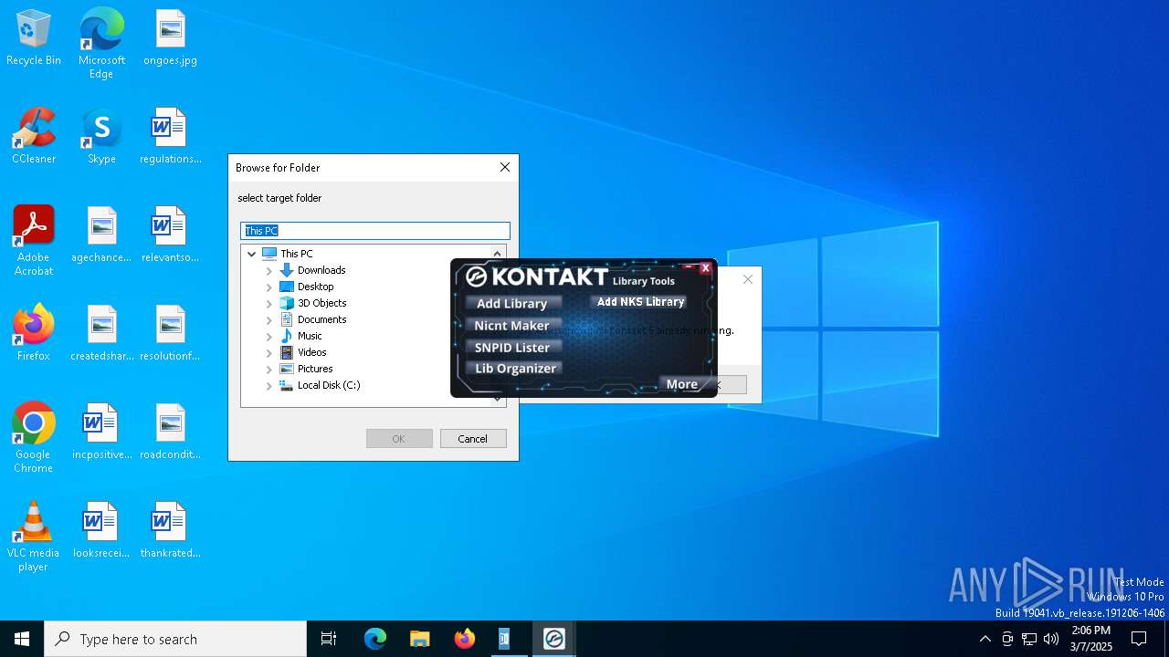
Task: Select the roadcondit image file icon
Action: (x=170, y=433)
